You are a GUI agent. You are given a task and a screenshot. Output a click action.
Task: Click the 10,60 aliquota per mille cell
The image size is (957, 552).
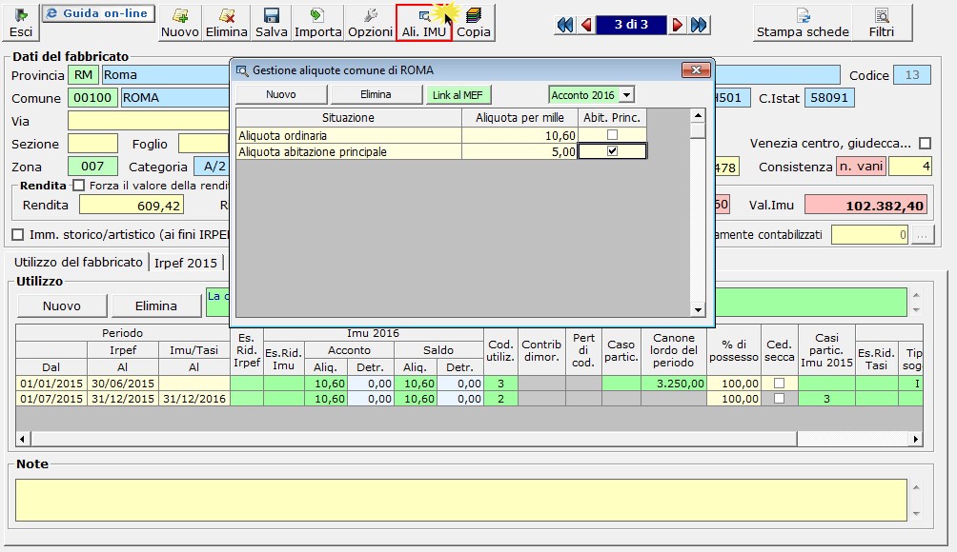tap(519, 135)
